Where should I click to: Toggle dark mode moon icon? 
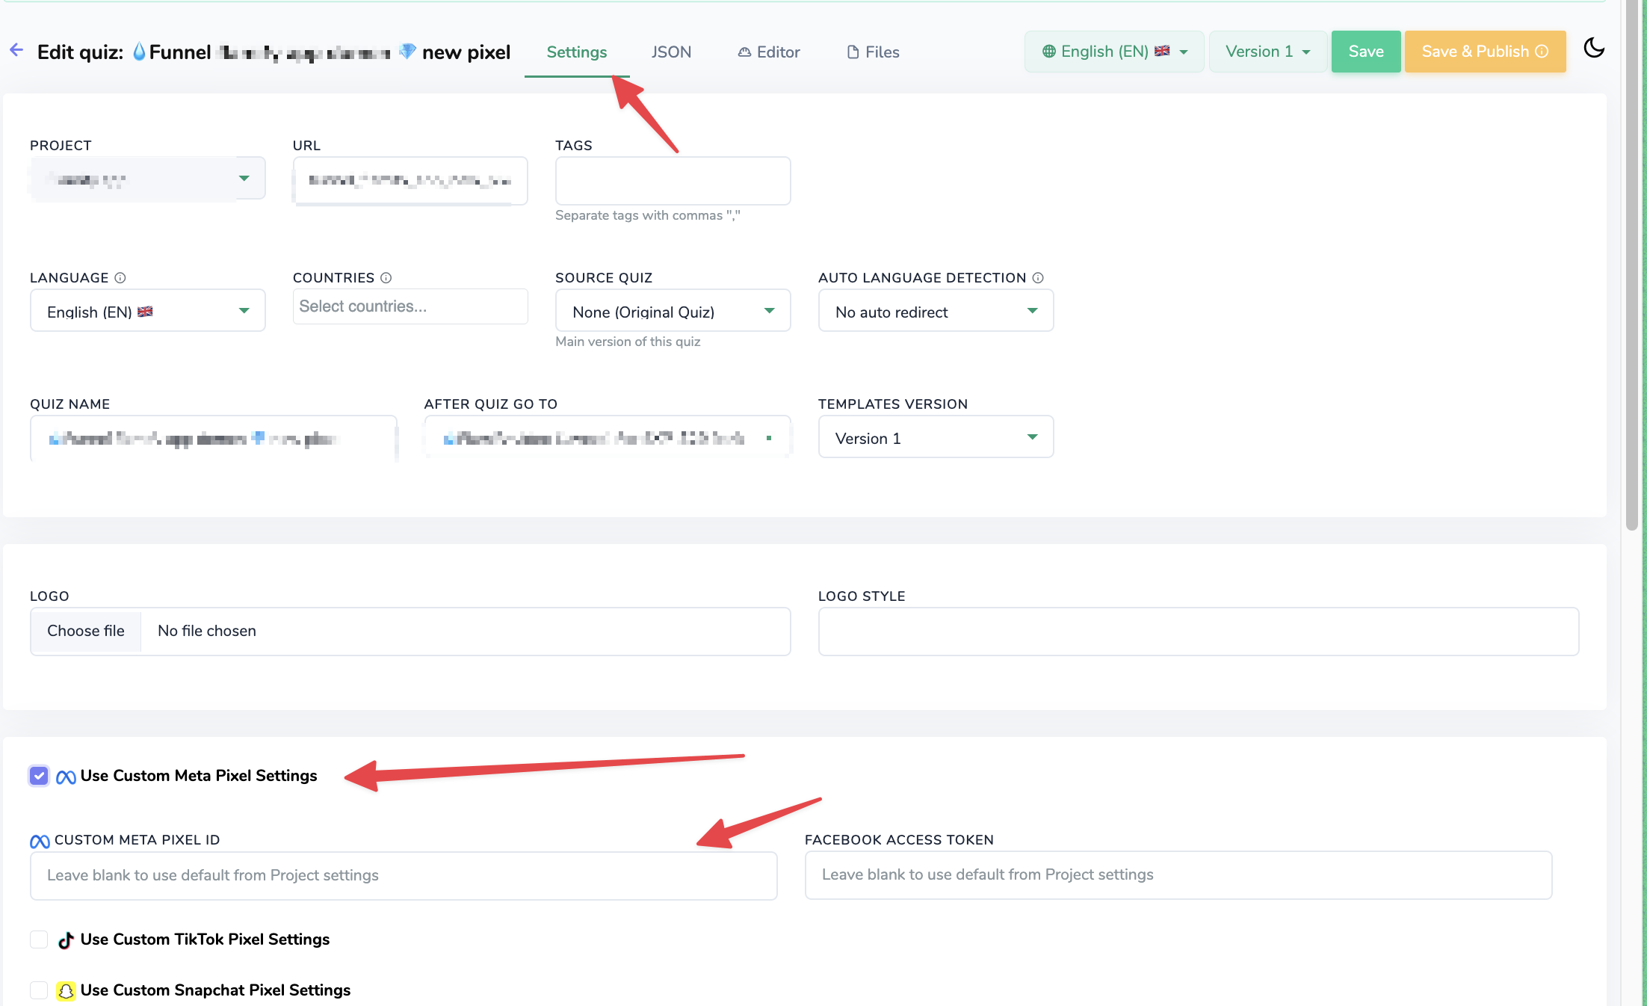pyautogui.click(x=1594, y=49)
